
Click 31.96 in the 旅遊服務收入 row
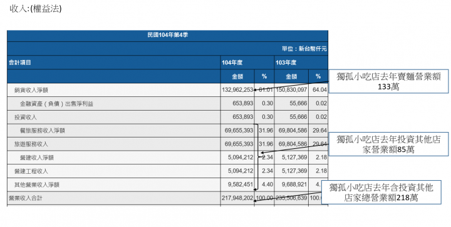tap(266, 144)
